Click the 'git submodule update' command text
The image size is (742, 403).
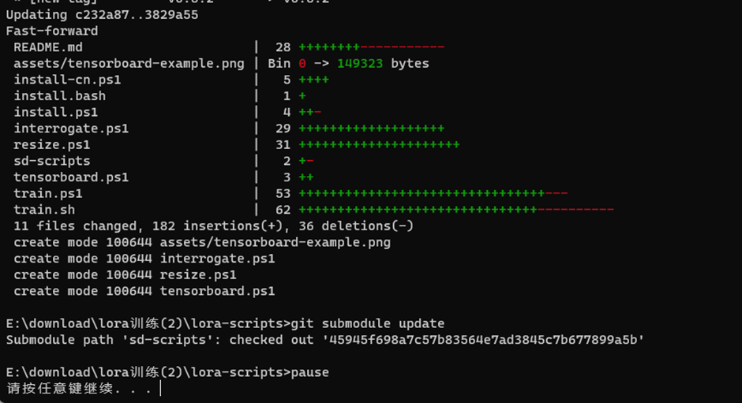point(367,323)
